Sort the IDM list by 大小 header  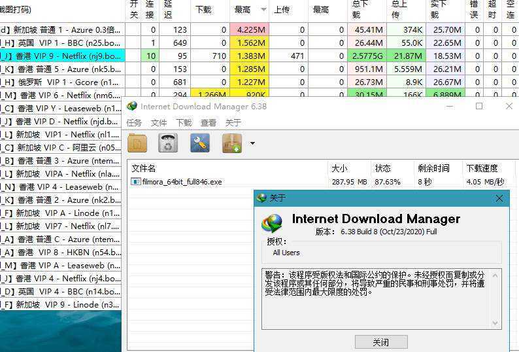point(349,168)
